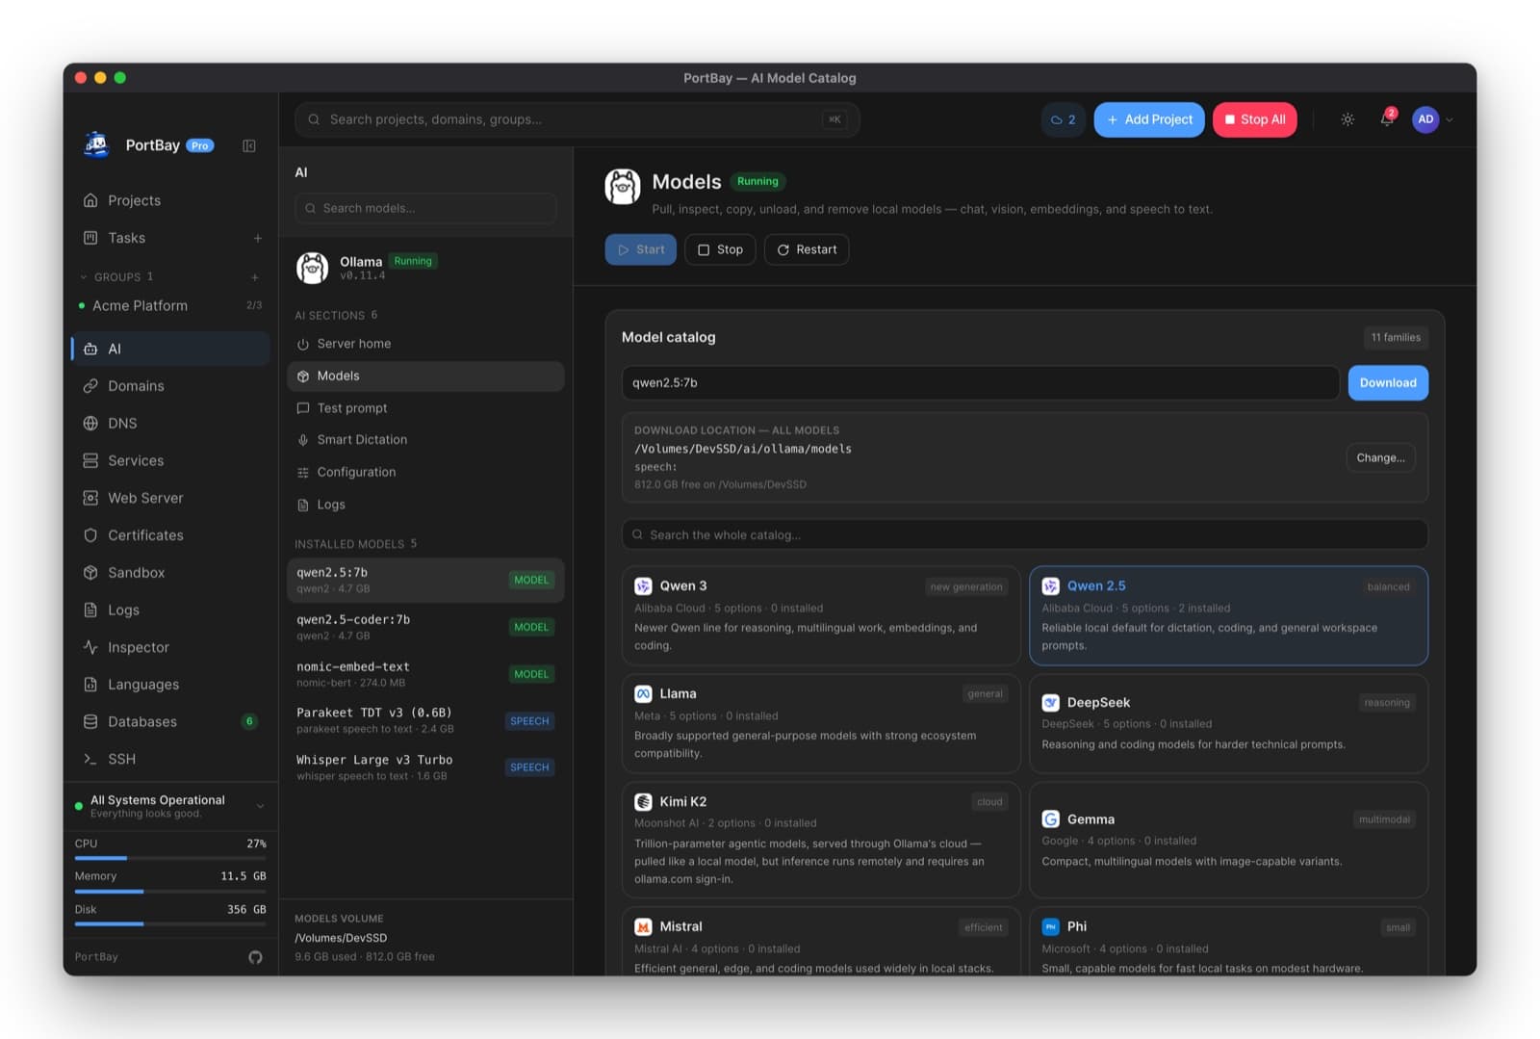The width and height of the screenshot is (1540, 1039).
Task: Open Smart Dictation section
Action: point(425,440)
